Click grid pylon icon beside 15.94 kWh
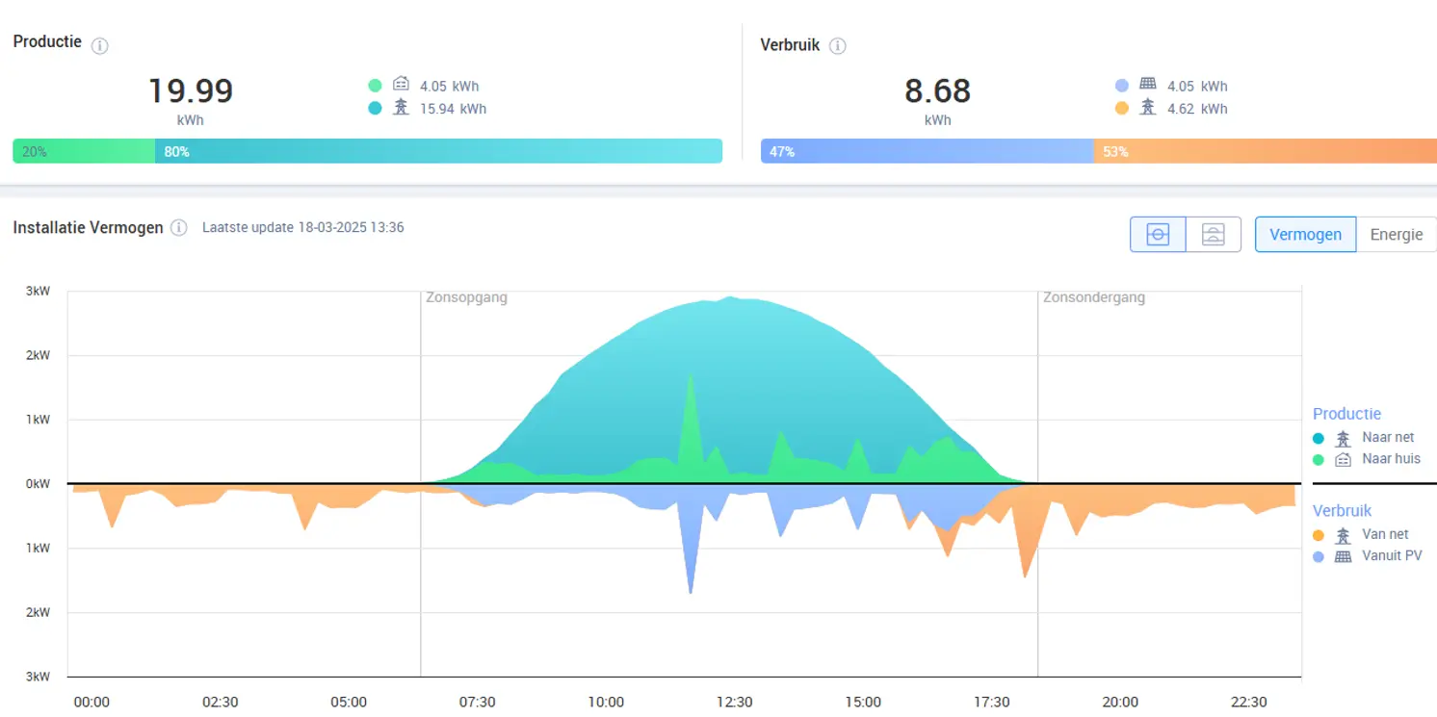Screen dimensions: 1437x717 pos(402,108)
